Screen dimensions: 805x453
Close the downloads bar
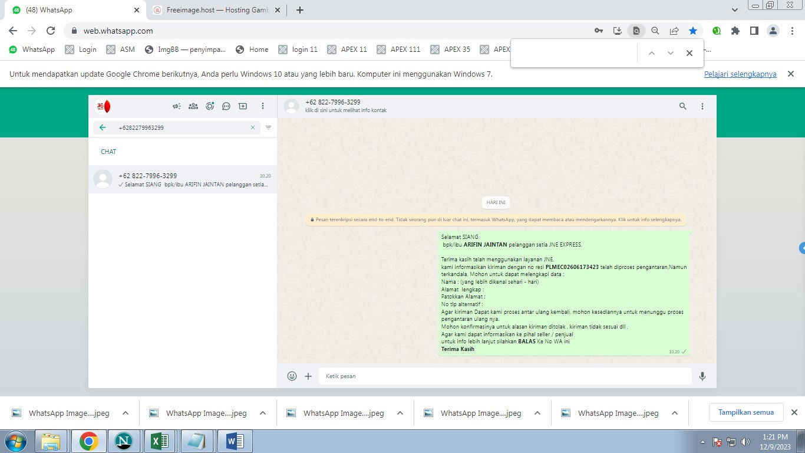pos(794,412)
